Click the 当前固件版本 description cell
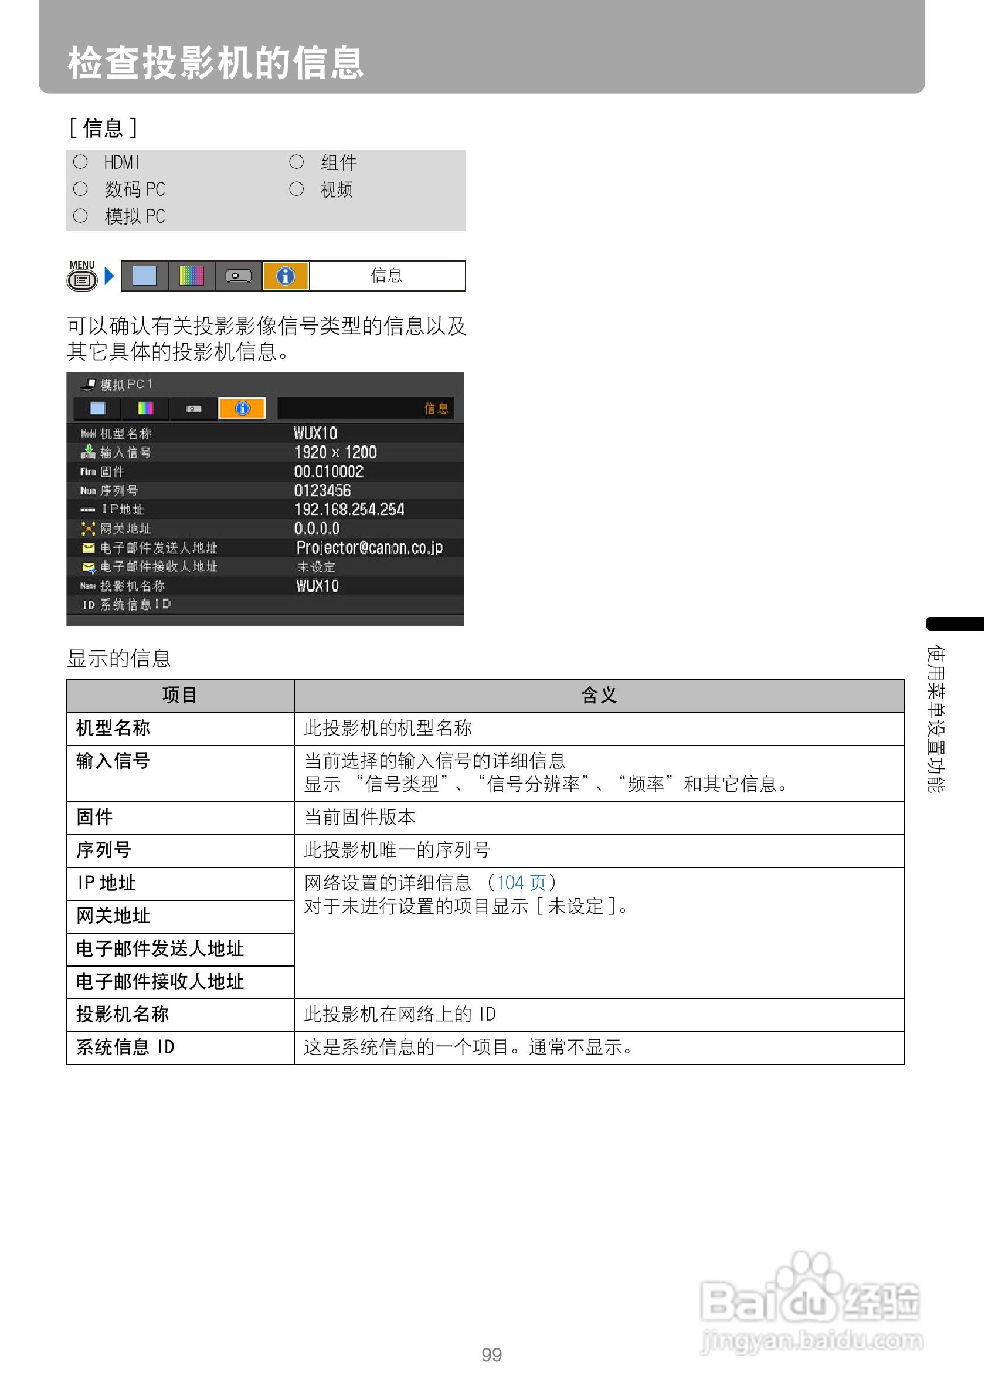 pyautogui.click(x=599, y=818)
